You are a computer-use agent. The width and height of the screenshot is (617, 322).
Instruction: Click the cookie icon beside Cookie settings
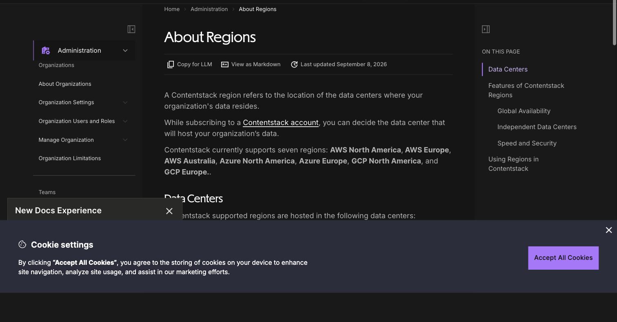click(22, 244)
